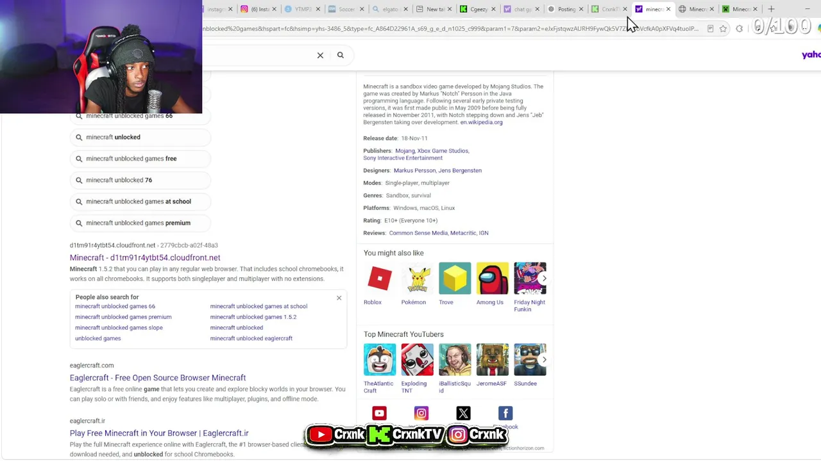Clear the search box with the X icon
The height and width of the screenshot is (461, 821).
(320, 55)
